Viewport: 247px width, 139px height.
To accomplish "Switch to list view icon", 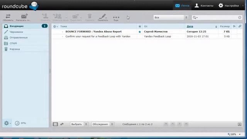I will (55, 124).
